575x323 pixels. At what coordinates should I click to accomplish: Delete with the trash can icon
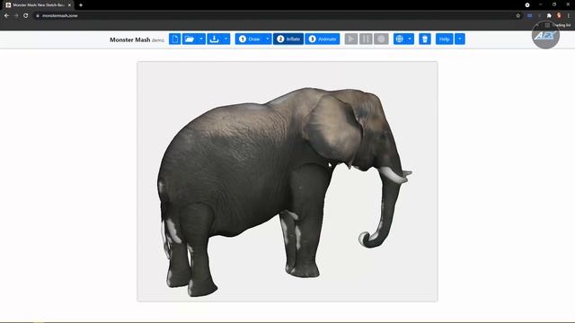point(425,39)
